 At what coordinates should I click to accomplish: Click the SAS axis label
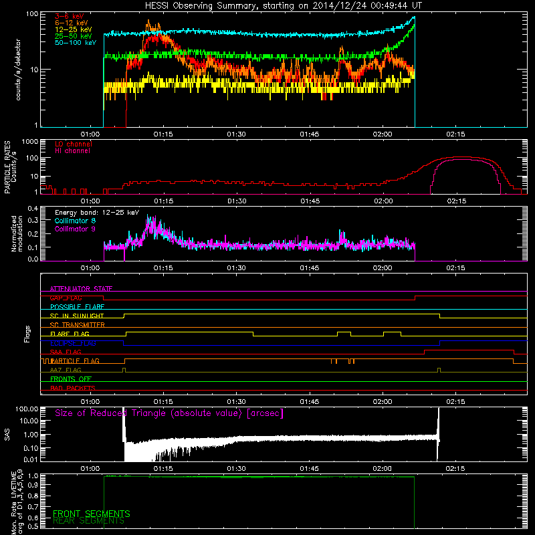pos(7,435)
